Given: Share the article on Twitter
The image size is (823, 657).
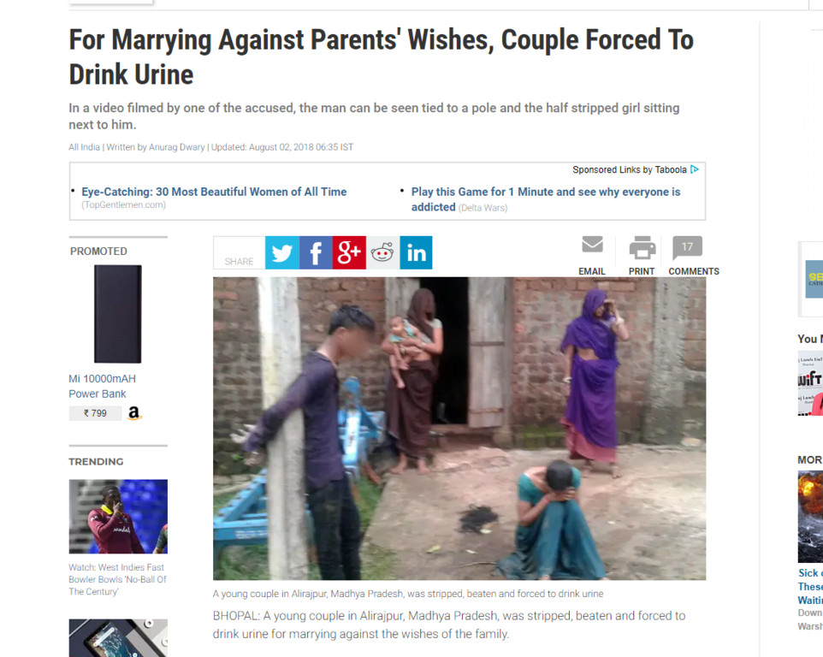Looking at the screenshot, I should [281, 252].
